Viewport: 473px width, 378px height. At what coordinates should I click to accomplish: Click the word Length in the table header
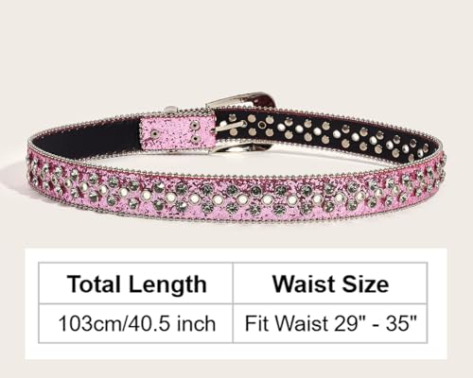click(167, 285)
